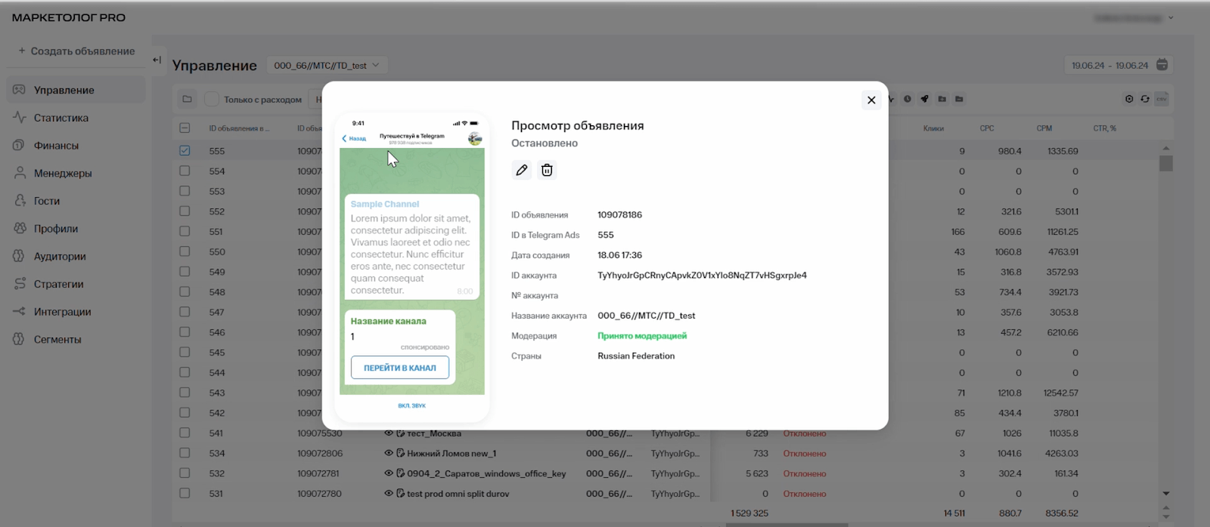Viewport: 1210px width, 527px height.
Task: Check the checkbox for row 553
Action: click(x=185, y=191)
